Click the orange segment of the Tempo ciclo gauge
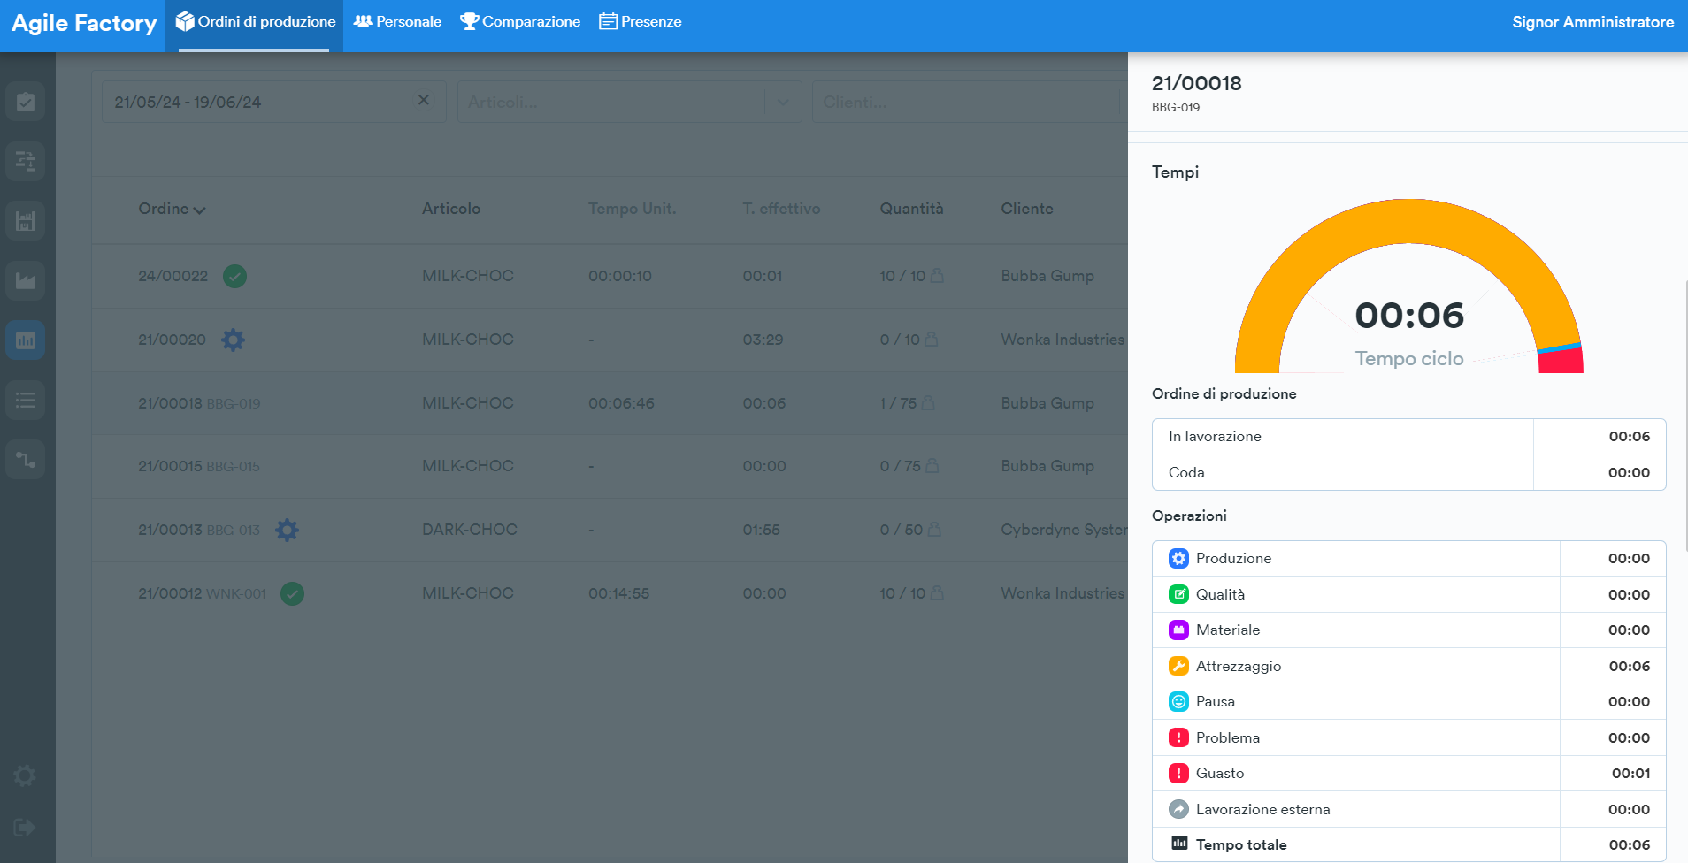The width and height of the screenshot is (1688, 863). coord(1408,221)
